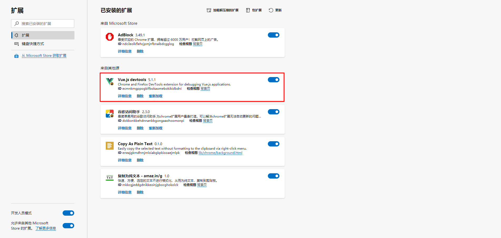Click the 包扩展 packaging icon

pos(248,10)
